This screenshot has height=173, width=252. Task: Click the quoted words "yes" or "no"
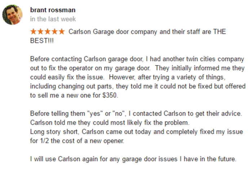tap(110, 114)
